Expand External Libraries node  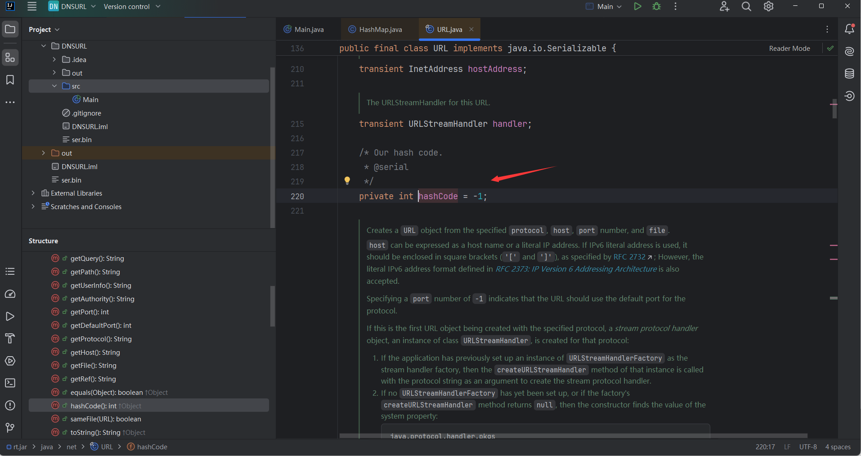point(33,193)
